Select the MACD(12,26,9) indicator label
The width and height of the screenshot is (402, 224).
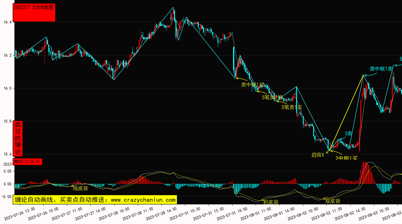click(x=28, y=161)
